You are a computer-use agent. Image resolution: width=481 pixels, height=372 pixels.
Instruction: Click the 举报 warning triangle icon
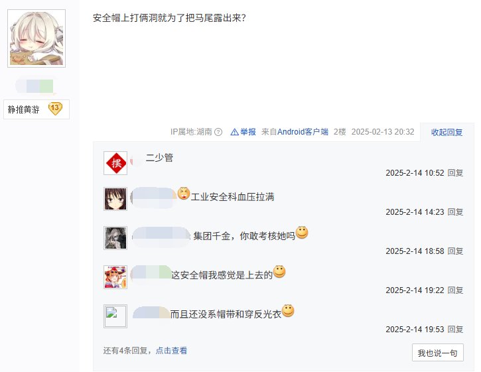click(234, 132)
